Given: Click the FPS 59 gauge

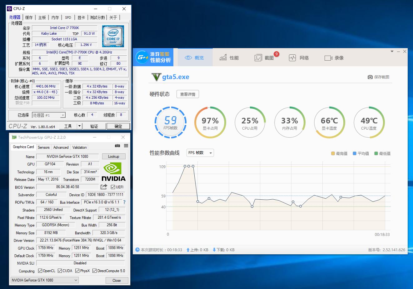Looking at the screenshot, I should pos(171,122).
